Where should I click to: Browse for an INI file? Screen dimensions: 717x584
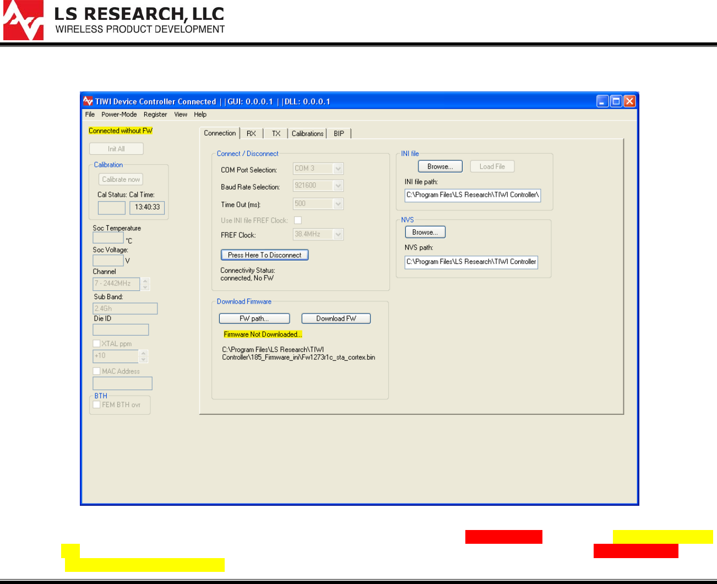pos(440,166)
